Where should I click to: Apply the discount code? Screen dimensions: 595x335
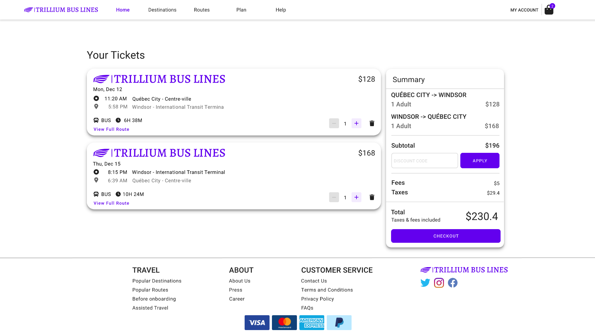click(480, 161)
